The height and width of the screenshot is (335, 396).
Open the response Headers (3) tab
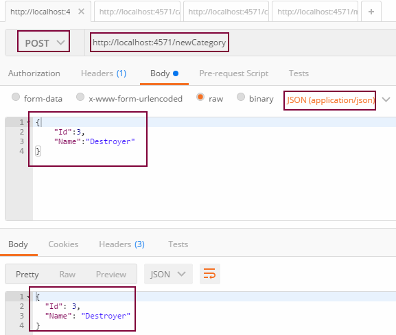click(121, 244)
